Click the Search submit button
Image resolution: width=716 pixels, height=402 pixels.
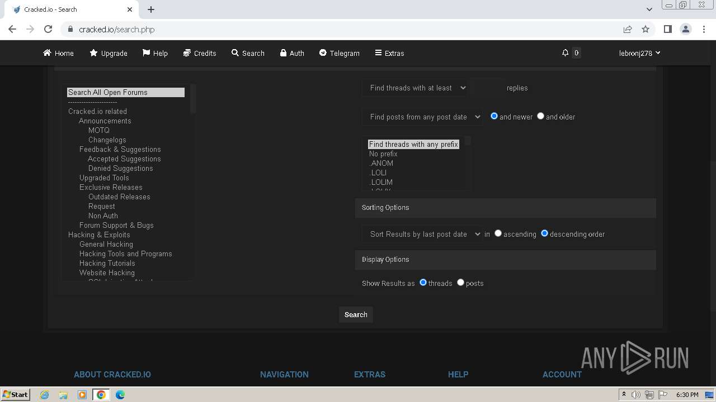pos(356,315)
